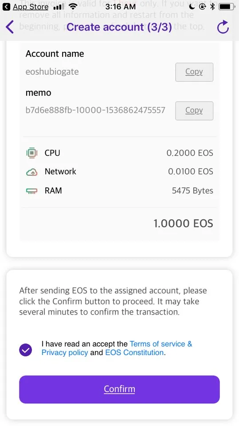Viewport: 239px width, 426px height.
Task: Tap the Create account (3/3) title
Action: coord(119,27)
